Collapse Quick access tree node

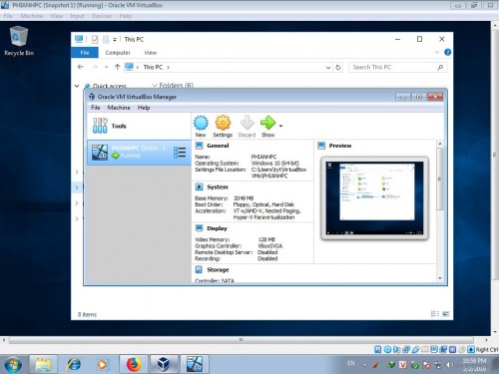point(77,86)
